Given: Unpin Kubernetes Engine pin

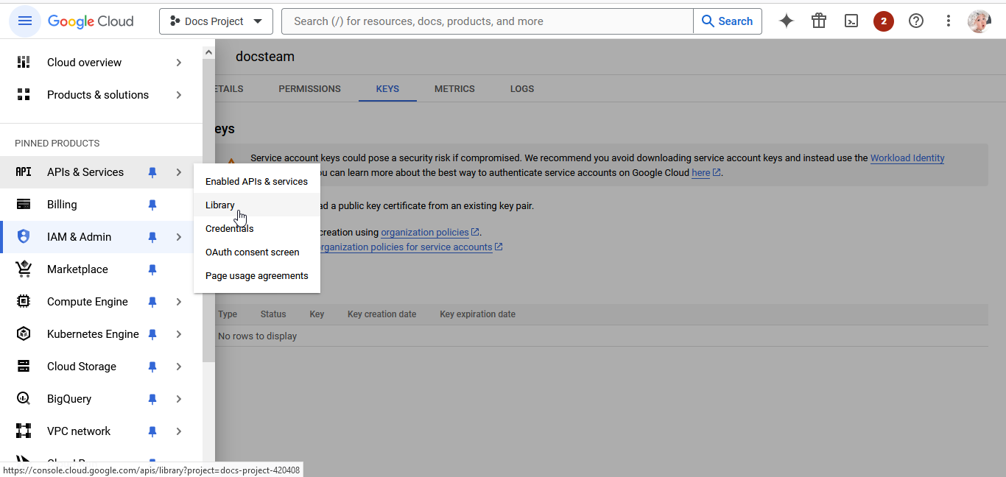Looking at the screenshot, I should (152, 334).
